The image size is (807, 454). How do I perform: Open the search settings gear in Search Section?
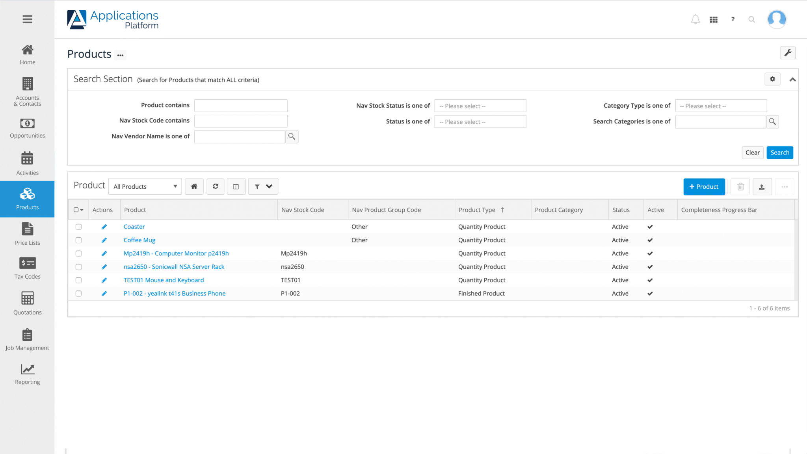[x=772, y=79]
